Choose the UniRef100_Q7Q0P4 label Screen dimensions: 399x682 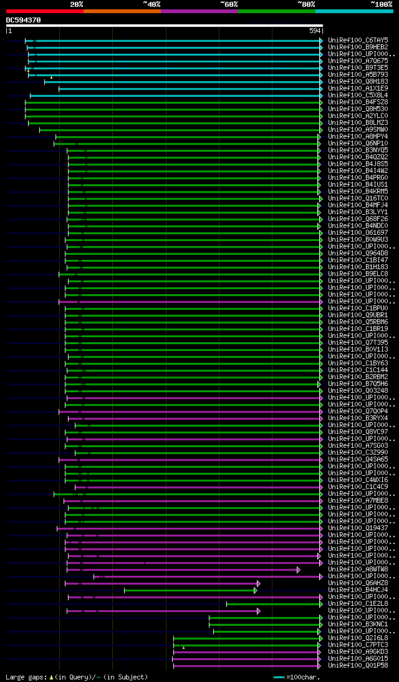pyautogui.click(x=358, y=412)
